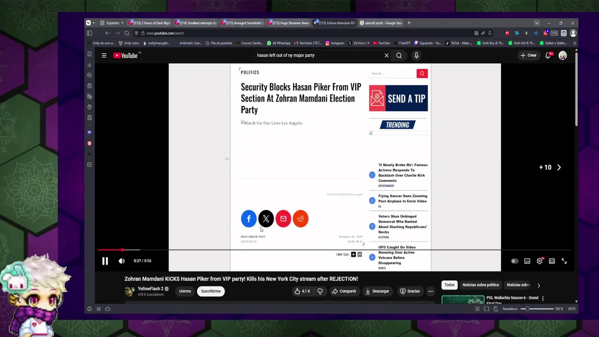Clear the YouTube search text

(387, 55)
